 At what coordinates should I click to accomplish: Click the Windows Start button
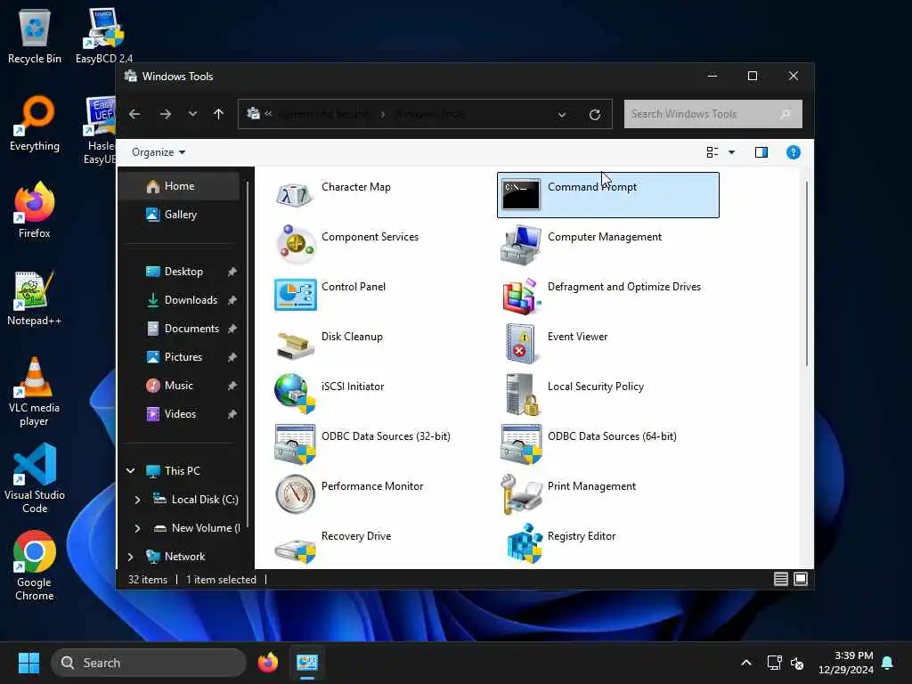click(28, 663)
